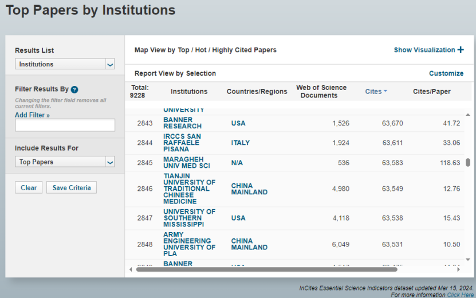Open IRCCS SAN RAFFAELE PISANA link

click(182, 143)
